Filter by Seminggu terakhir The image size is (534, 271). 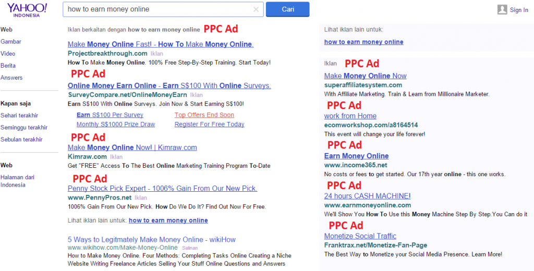coord(24,128)
